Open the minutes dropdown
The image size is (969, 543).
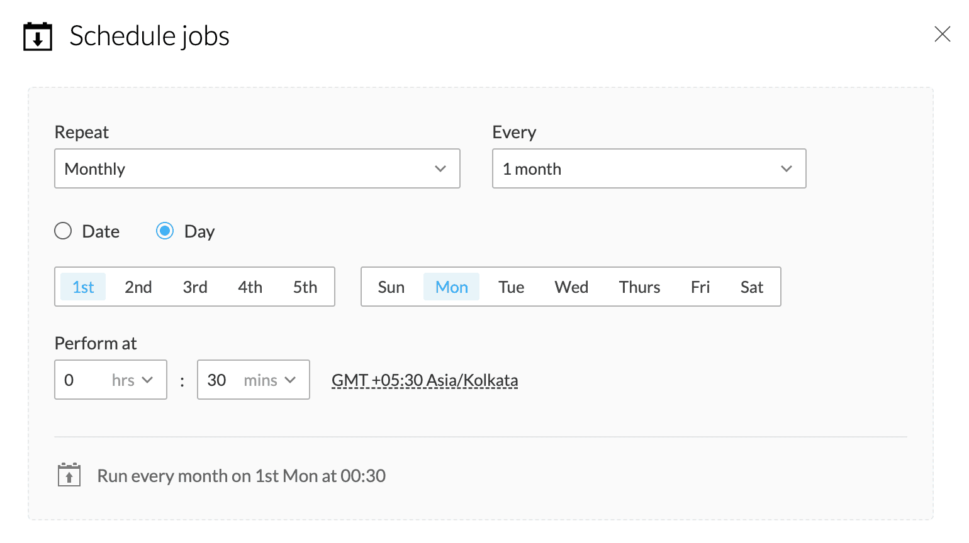pyautogui.click(x=253, y=380)
